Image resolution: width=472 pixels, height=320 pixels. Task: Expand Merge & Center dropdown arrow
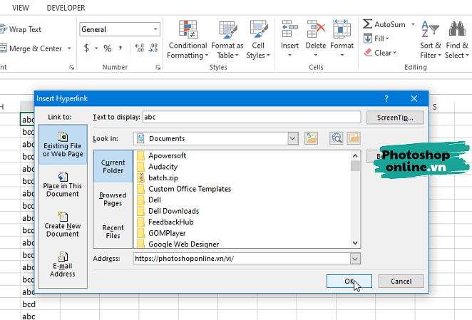[70, 48]
